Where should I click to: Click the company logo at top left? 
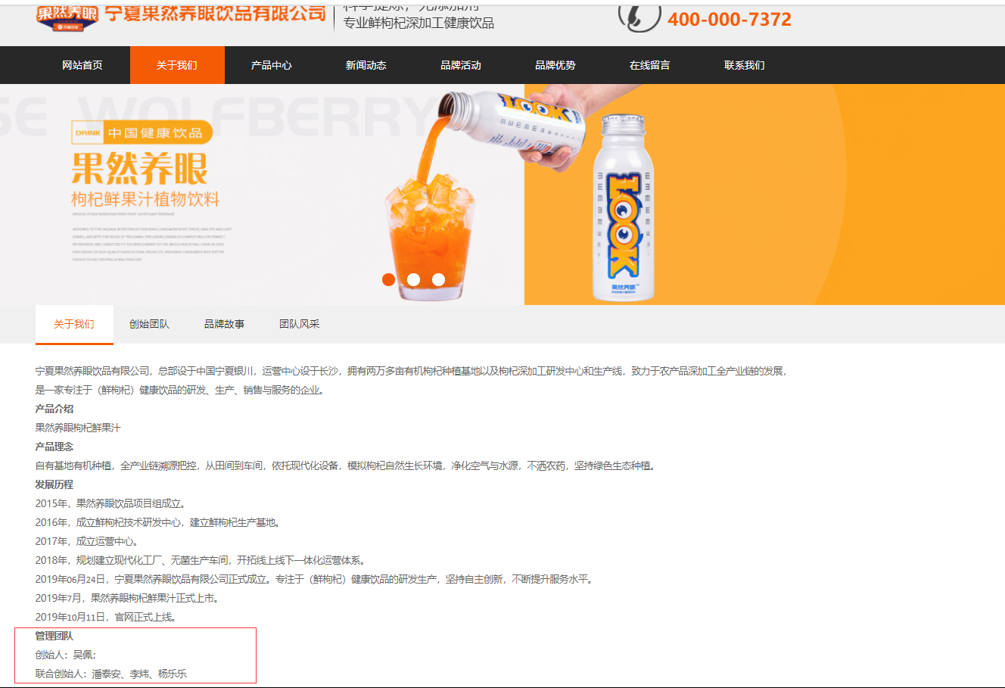[x=67, y=17]
